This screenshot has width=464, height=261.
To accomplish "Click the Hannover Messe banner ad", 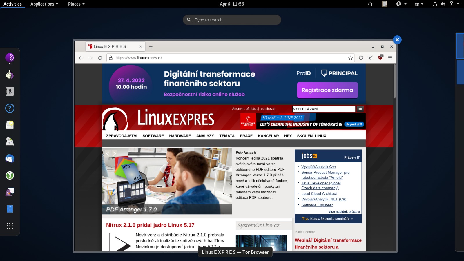I will click(x=303, y=121).
